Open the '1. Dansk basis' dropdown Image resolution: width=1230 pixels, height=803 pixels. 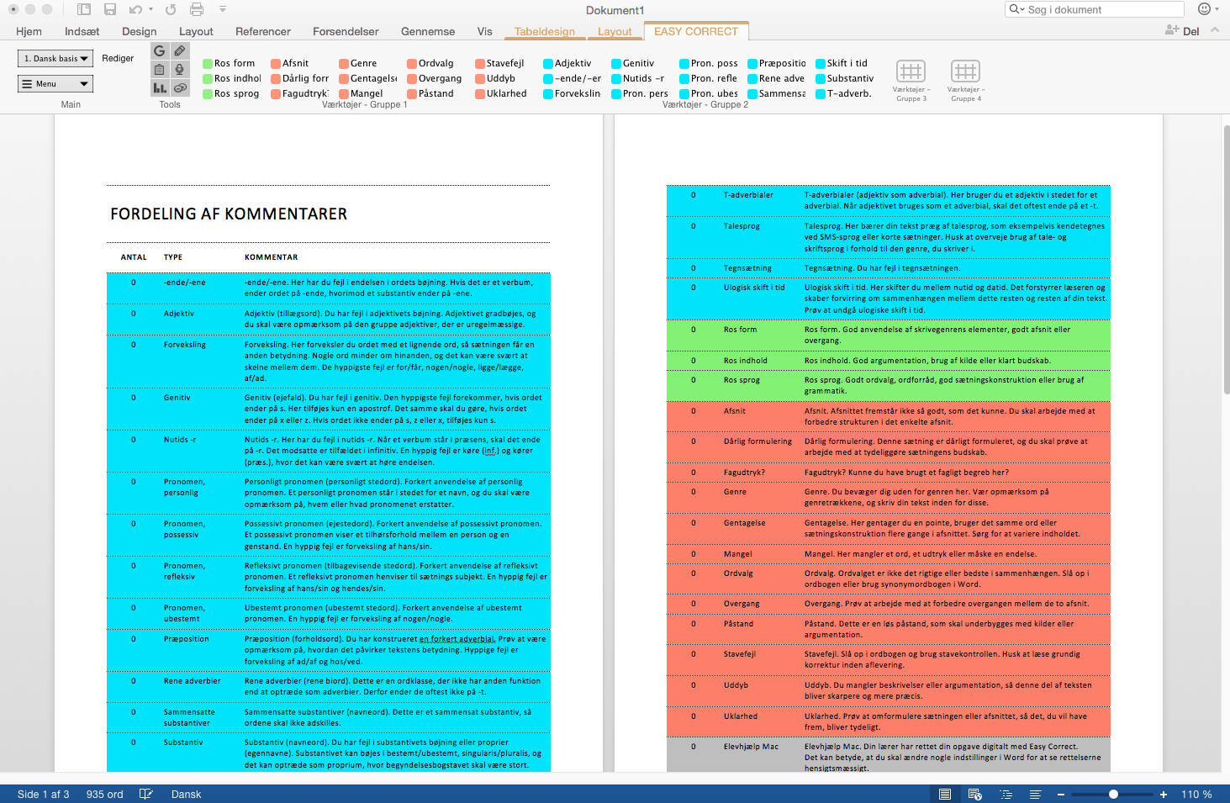click(x=55, y=58)
